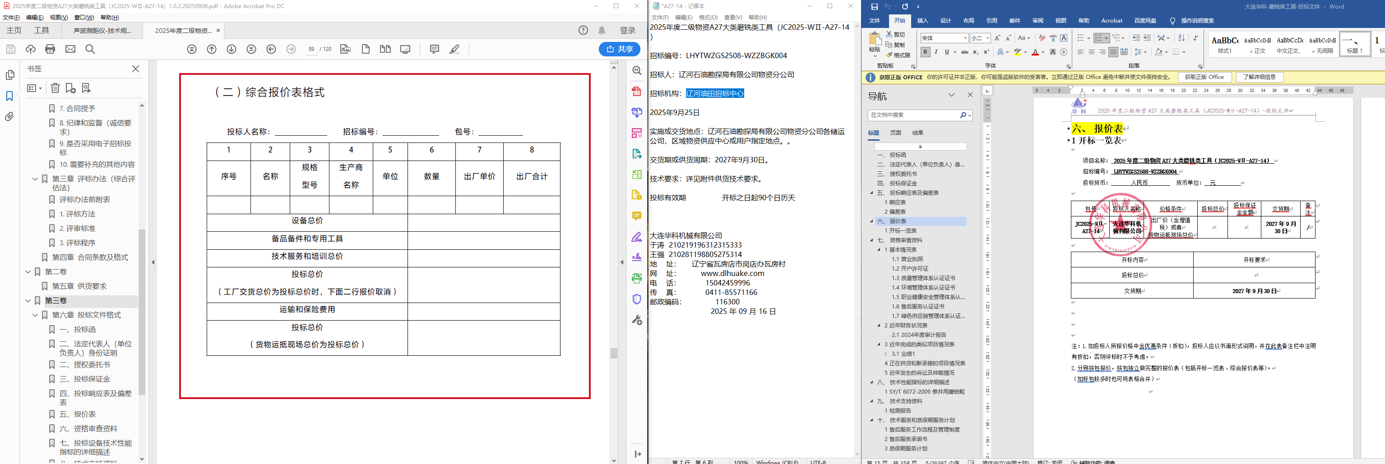
Task: Click the Acrobat page number field
Action: (x=311, y=49)
